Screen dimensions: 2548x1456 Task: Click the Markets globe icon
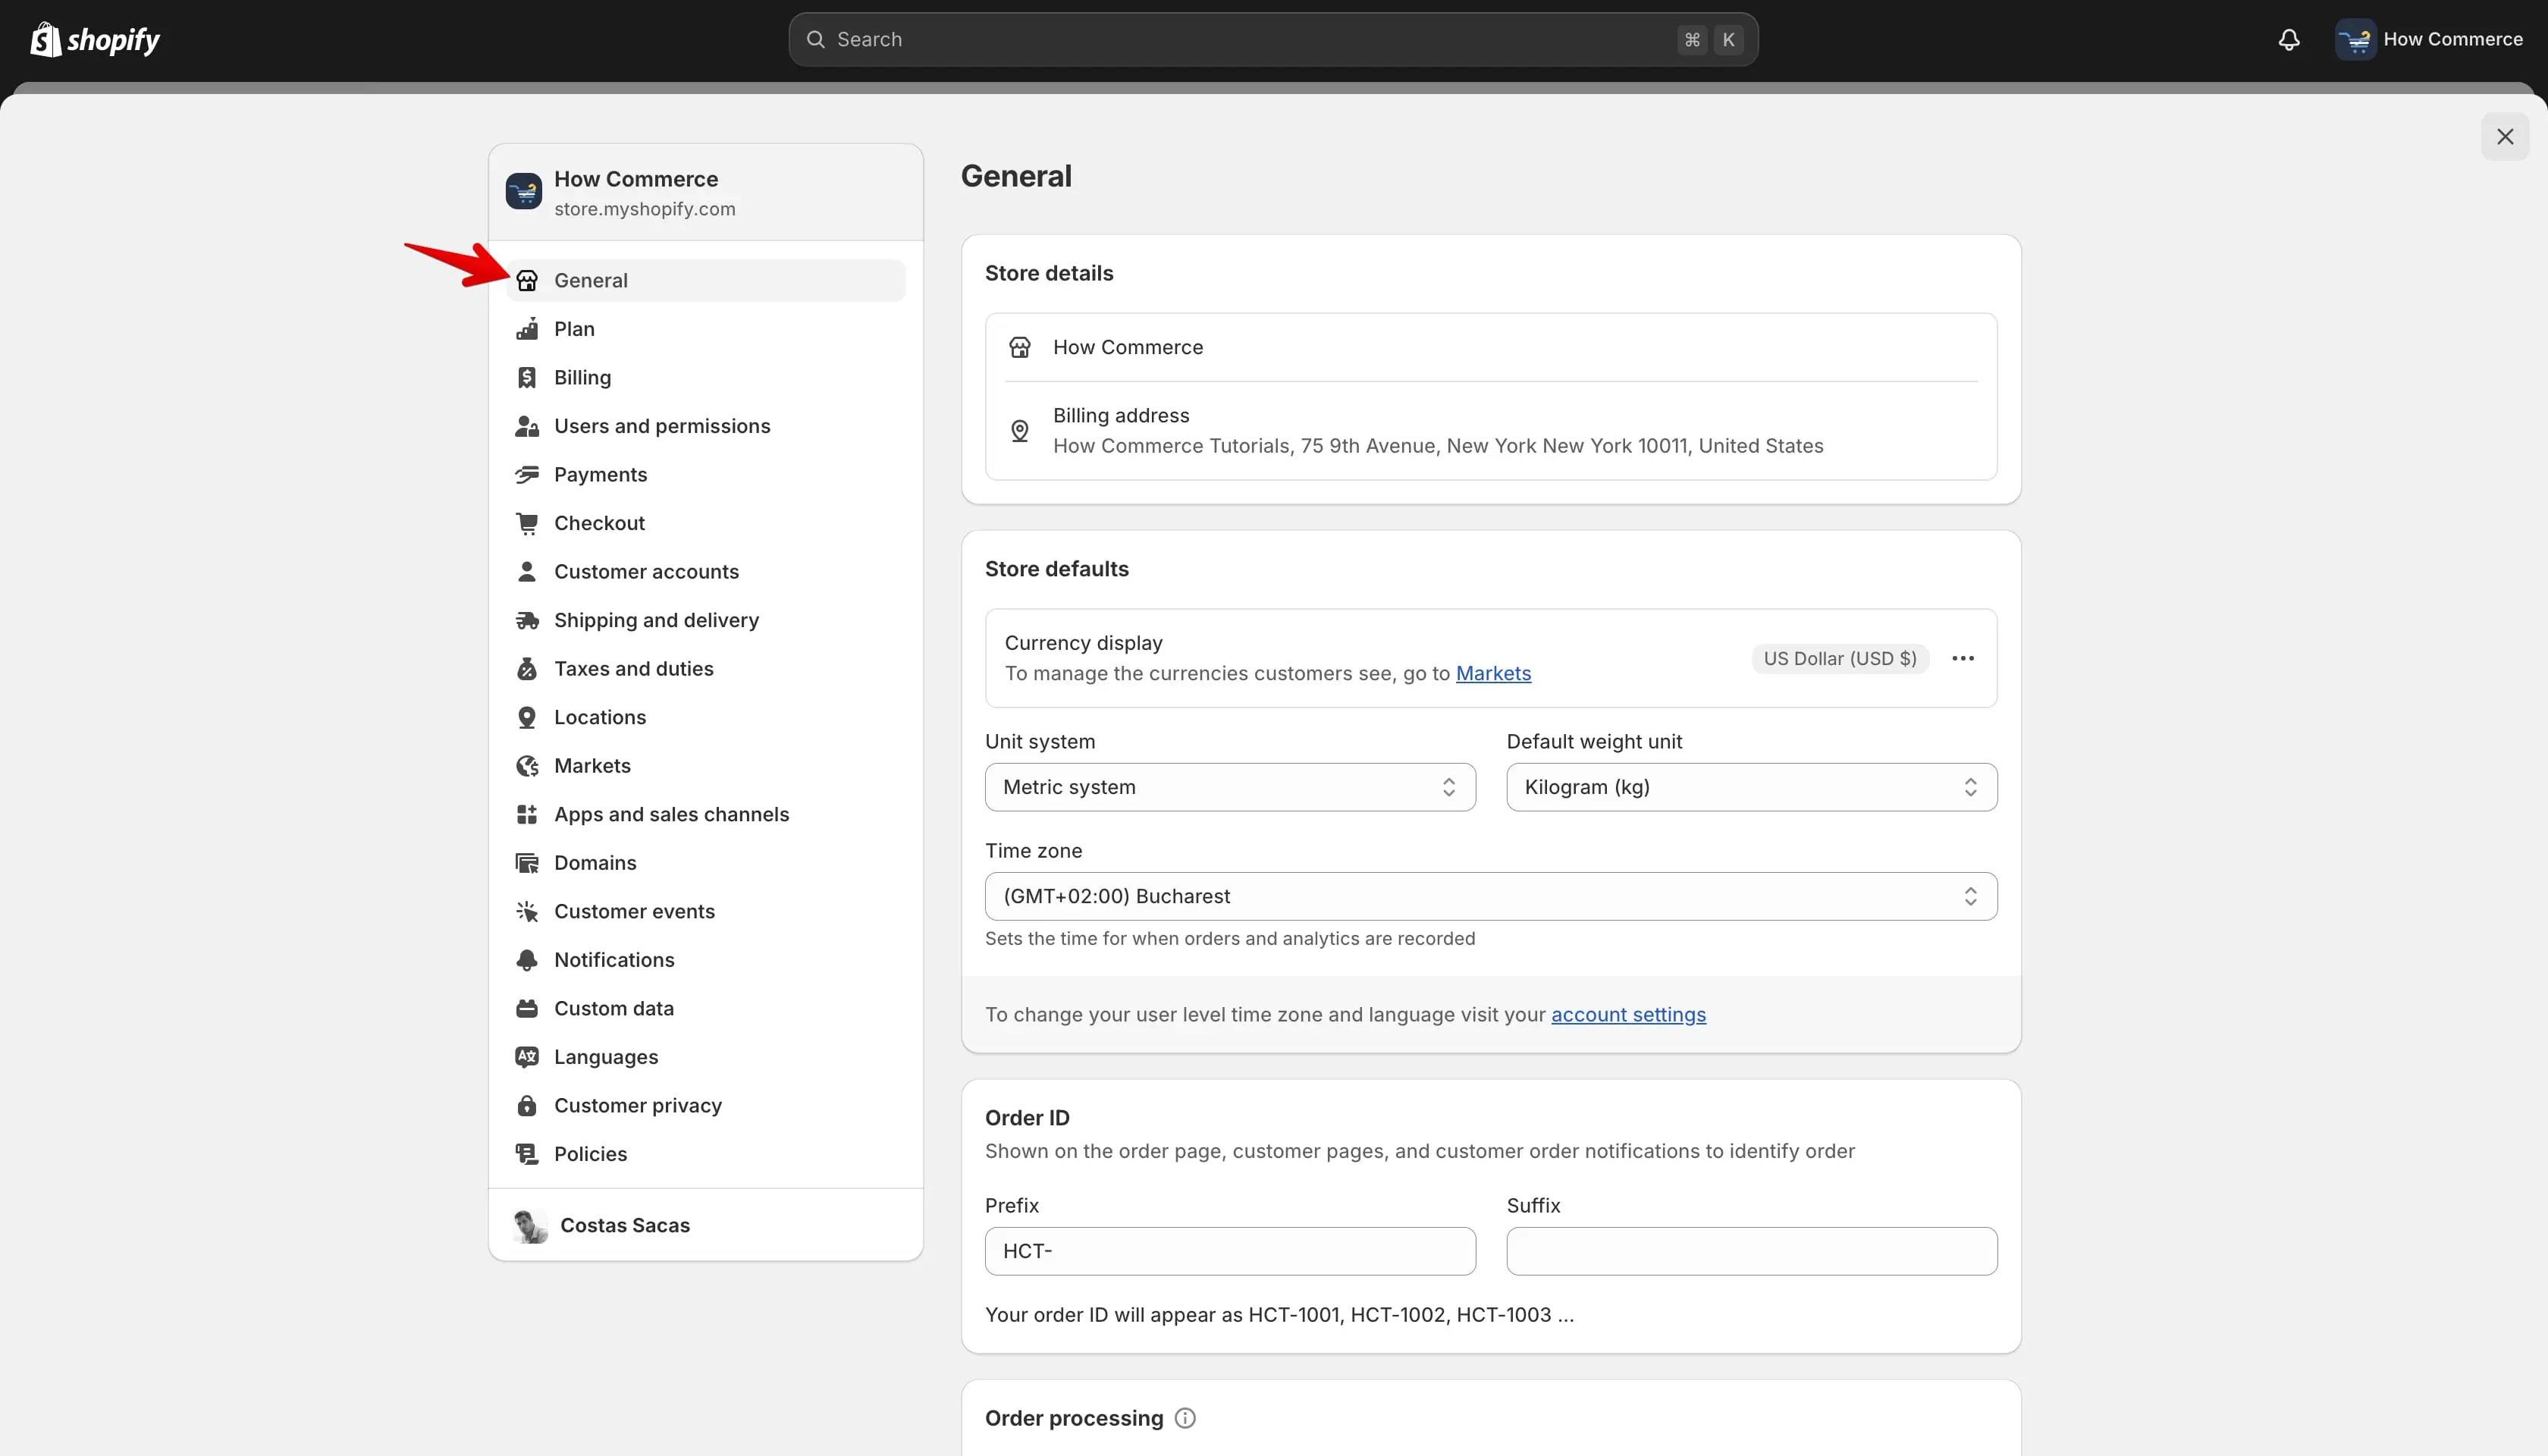point(527,766)
